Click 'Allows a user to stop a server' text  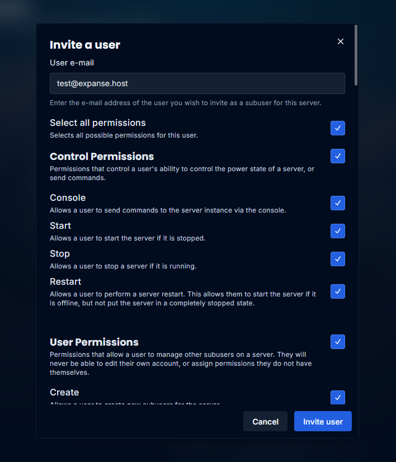(123, 266)
